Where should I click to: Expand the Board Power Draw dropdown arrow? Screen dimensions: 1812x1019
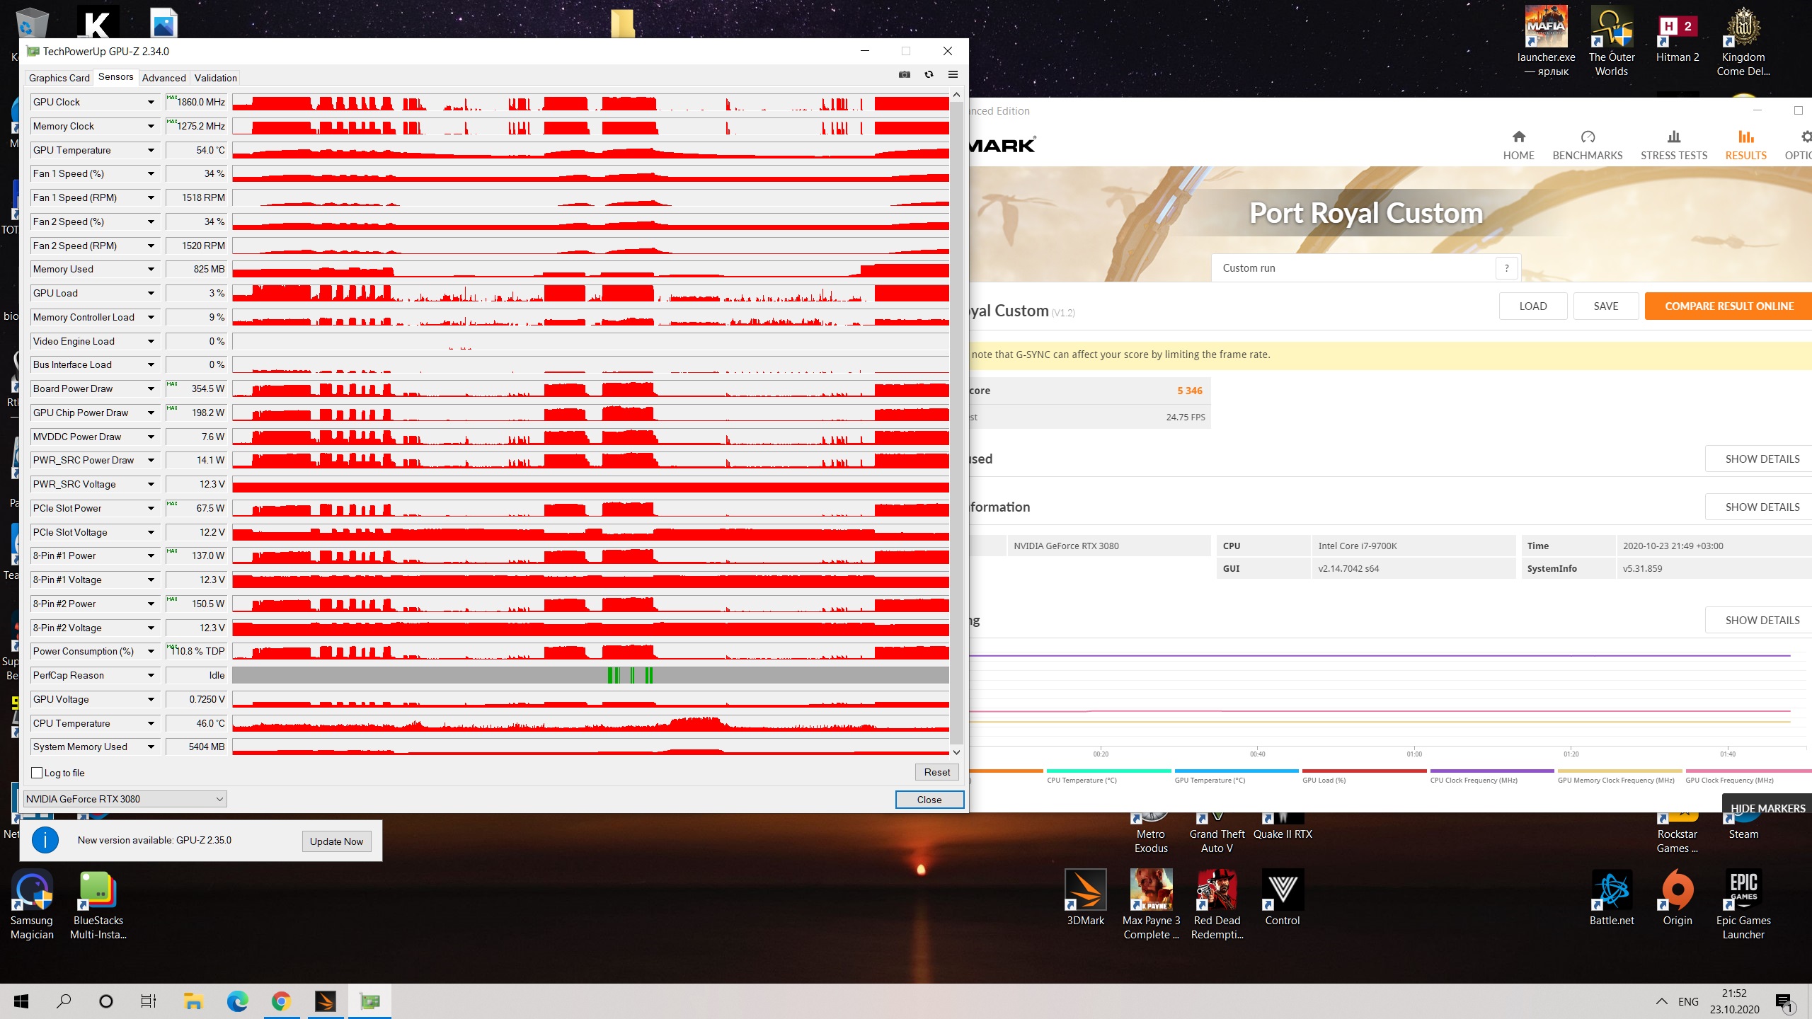(151, 389)
